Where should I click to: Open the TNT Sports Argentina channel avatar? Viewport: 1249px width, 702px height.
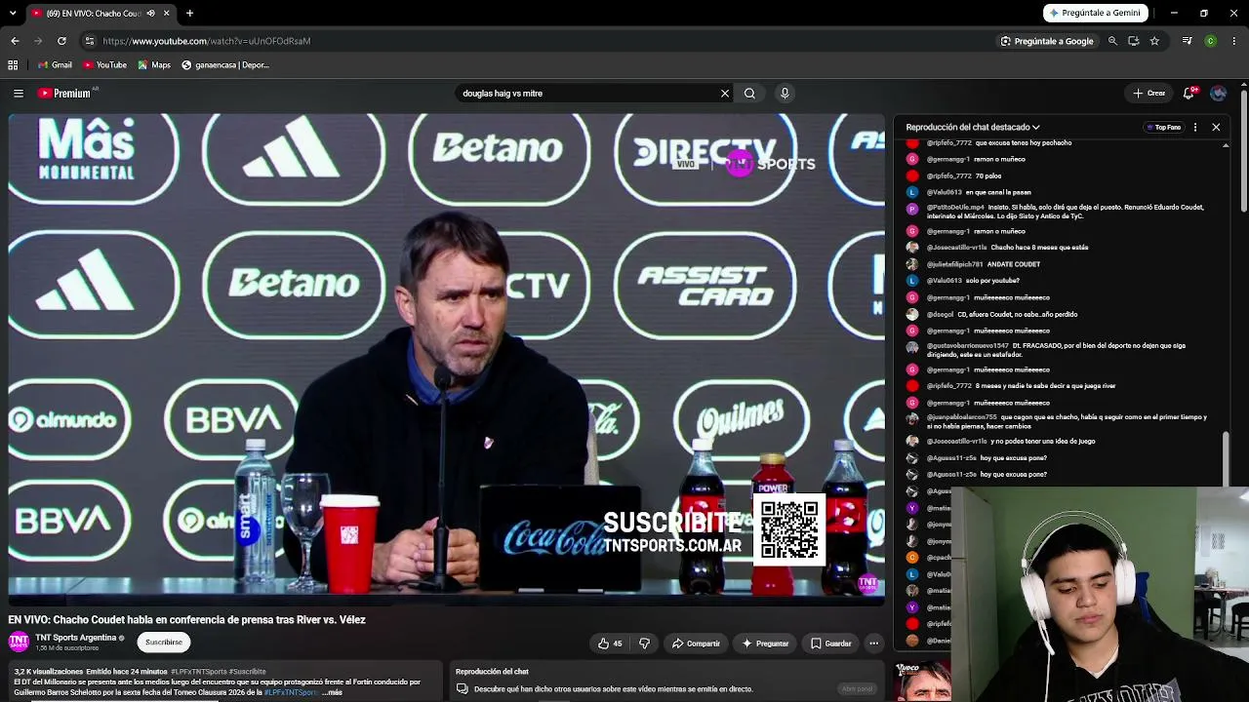pos(18,642)
